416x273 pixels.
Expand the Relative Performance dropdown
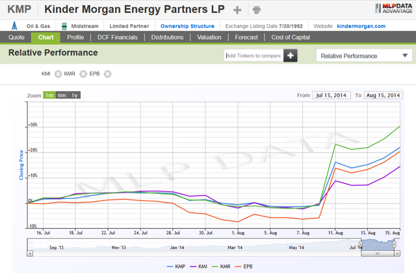(364, 56)
